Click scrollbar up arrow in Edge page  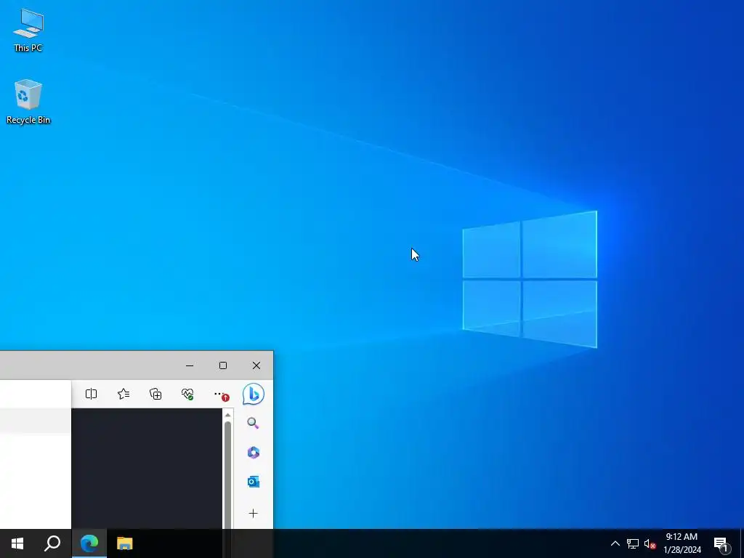tap(227, 415)
